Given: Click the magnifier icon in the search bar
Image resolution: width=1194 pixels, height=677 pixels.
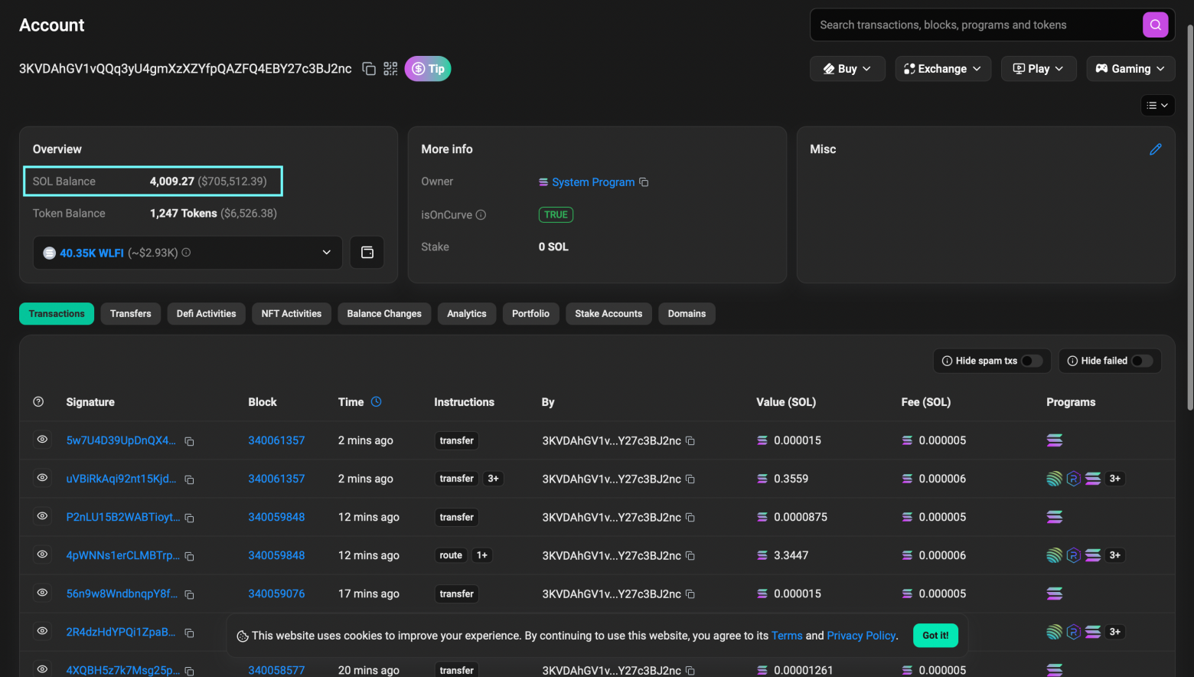Looking at the screenshot, I should pyautogui.click(x=1155, y=25).
